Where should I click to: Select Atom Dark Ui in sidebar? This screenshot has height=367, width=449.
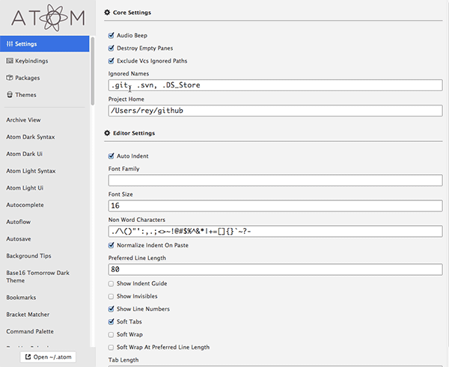(25, 154)
